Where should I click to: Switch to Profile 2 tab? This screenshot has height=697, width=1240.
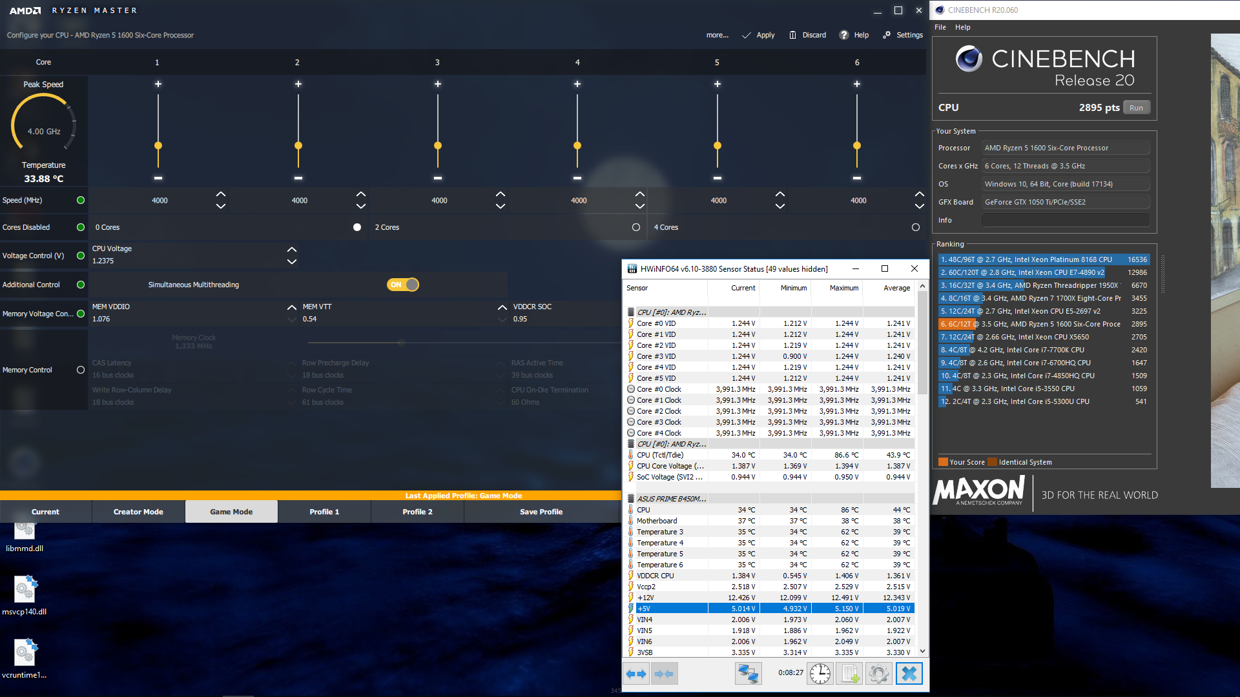click(x=417, y=512)
